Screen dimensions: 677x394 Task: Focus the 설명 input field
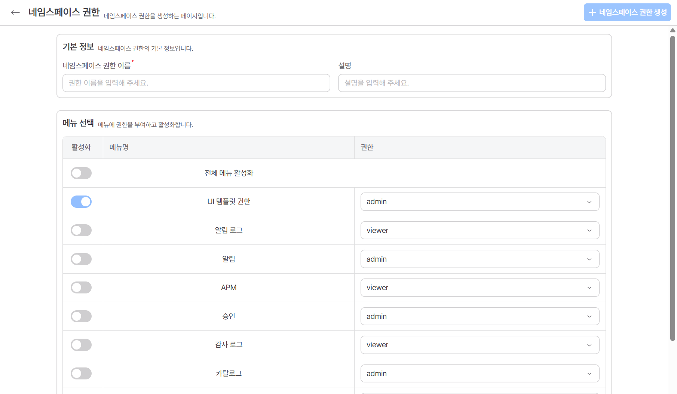pyautogui.click(x=472, y=83)
